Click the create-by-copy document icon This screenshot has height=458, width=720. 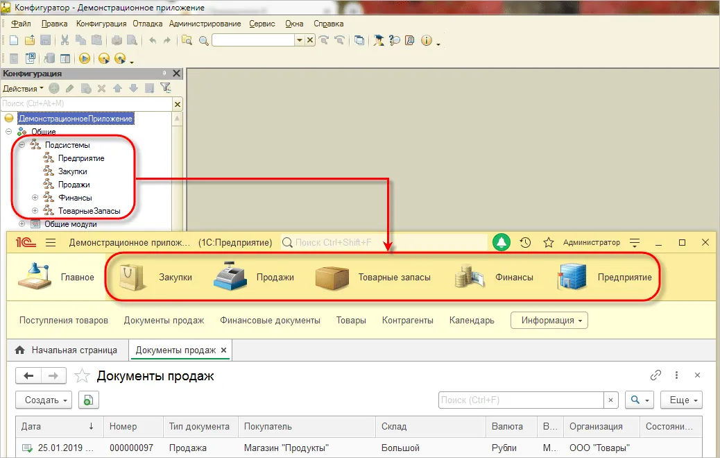click(88, 400)
